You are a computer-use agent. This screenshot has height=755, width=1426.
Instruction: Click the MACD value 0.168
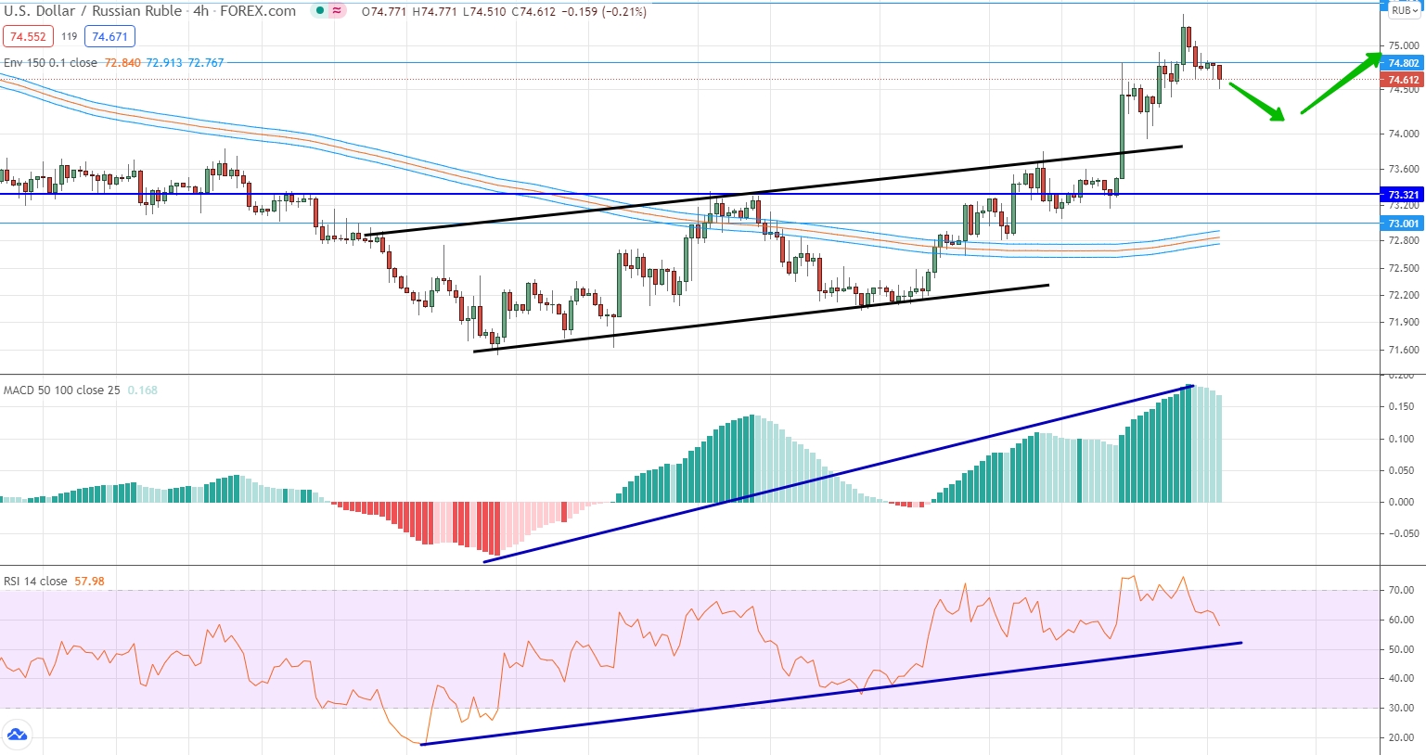tap(143, 390)
